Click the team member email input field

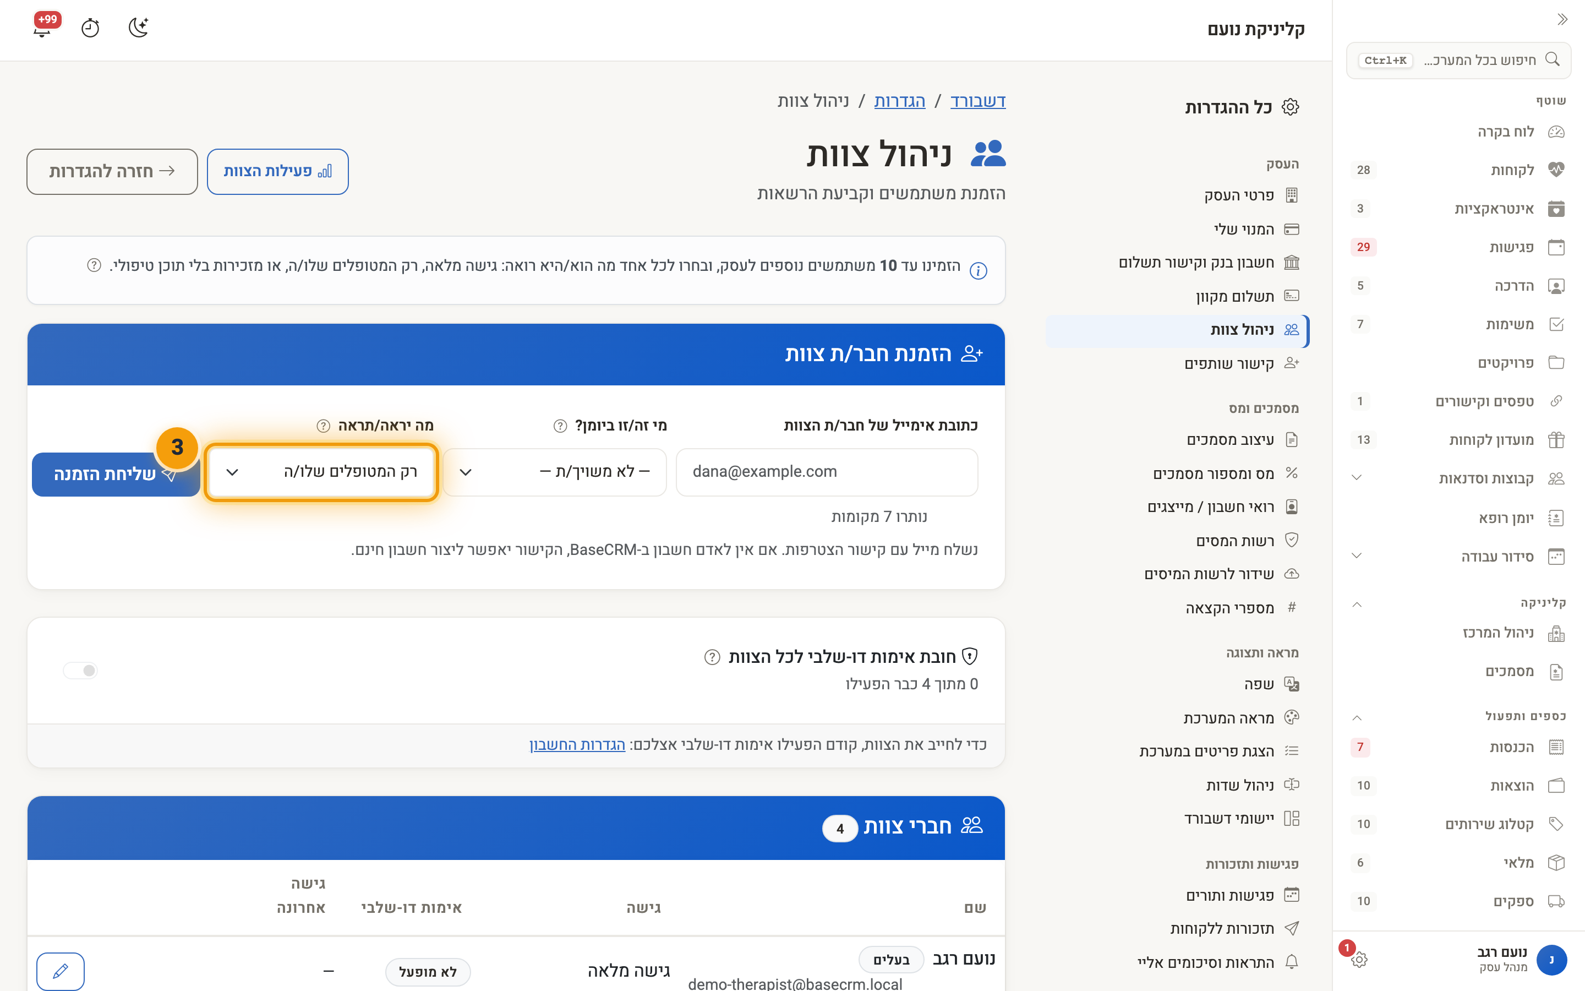[x=827, y=472]
